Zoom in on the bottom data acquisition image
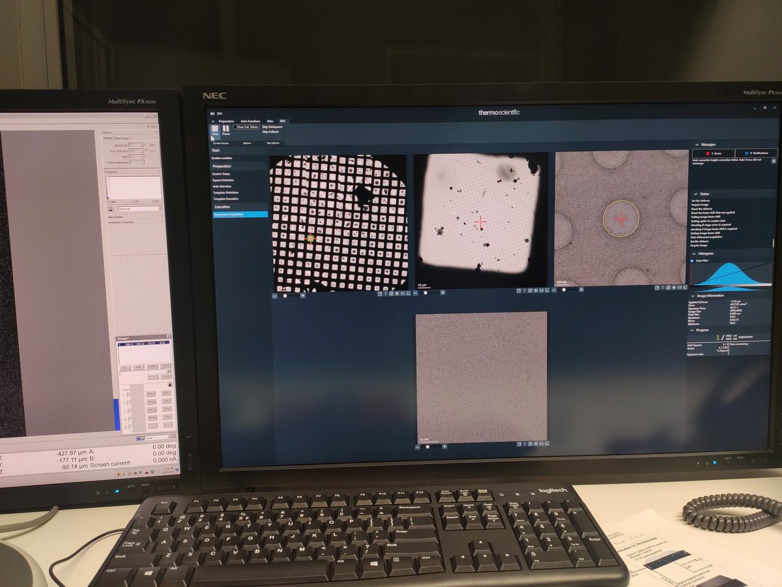 click(x=444, y=447)
